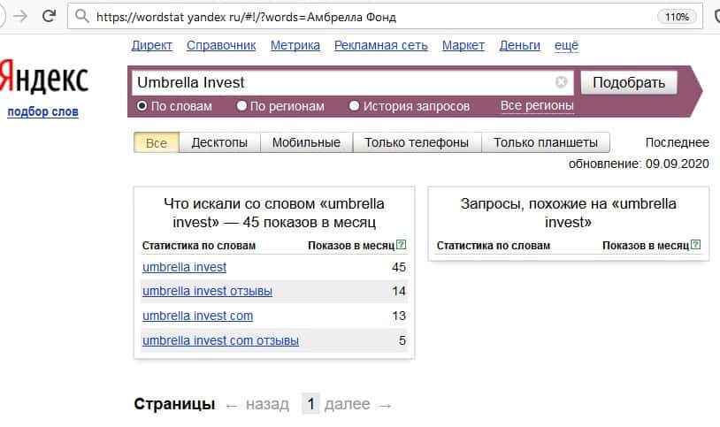Click help icon in left results table header
The image size is (720, 427).
click(x=402, y=245)
